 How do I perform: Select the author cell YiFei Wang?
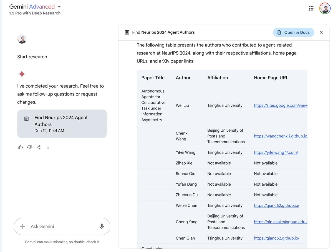point(186,152)
